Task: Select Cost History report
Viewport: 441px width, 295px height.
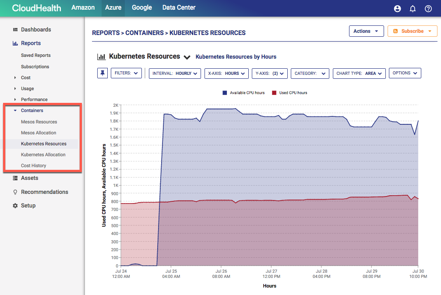Action: pyautogui.click(x=33, y=165)
